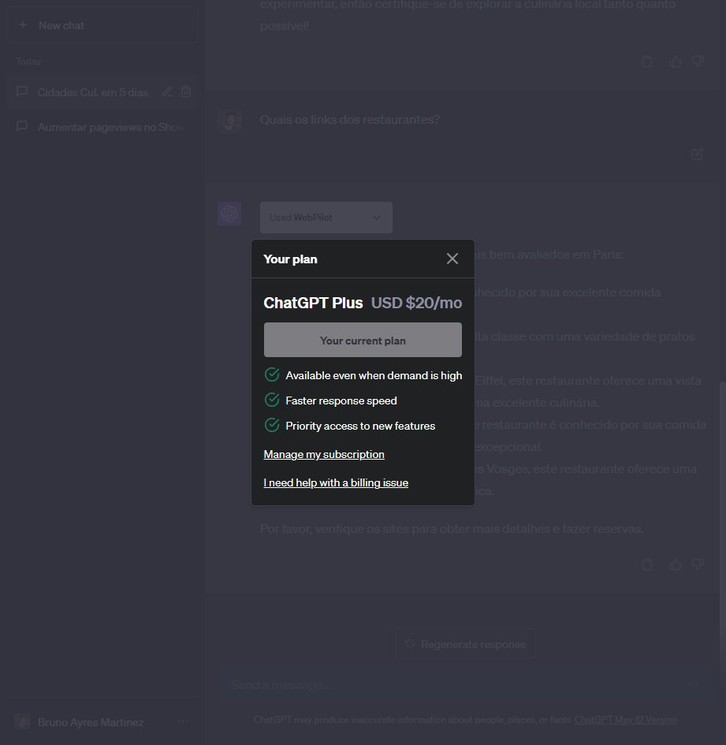Rename the 'Cidades Cul. em 5 dias' chat

point(166,91)
